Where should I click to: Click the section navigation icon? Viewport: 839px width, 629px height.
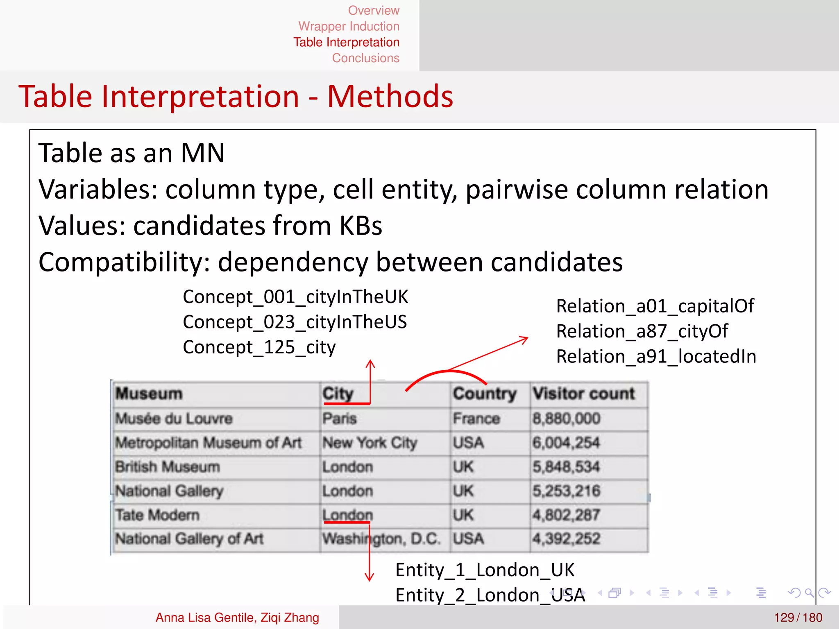tap(713, 593)
